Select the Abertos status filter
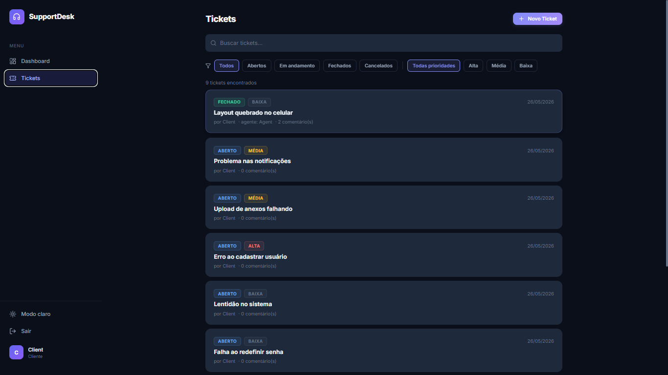Viewport: 668px width, 375px height. point(257,65)
